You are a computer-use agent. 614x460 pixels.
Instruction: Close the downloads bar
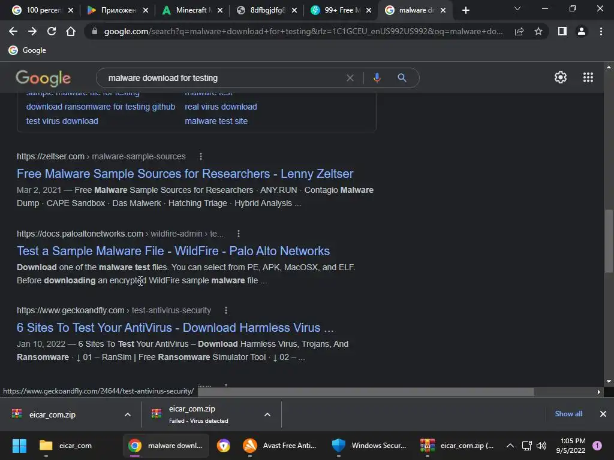point(603,414)
